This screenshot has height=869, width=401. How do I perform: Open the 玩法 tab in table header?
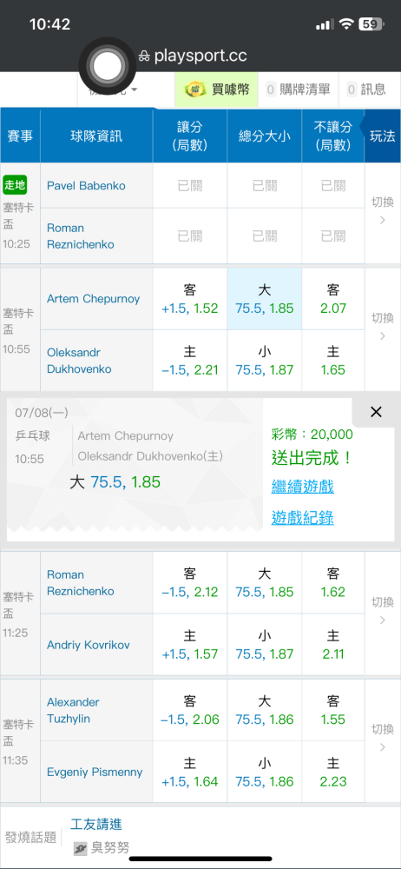383,136
